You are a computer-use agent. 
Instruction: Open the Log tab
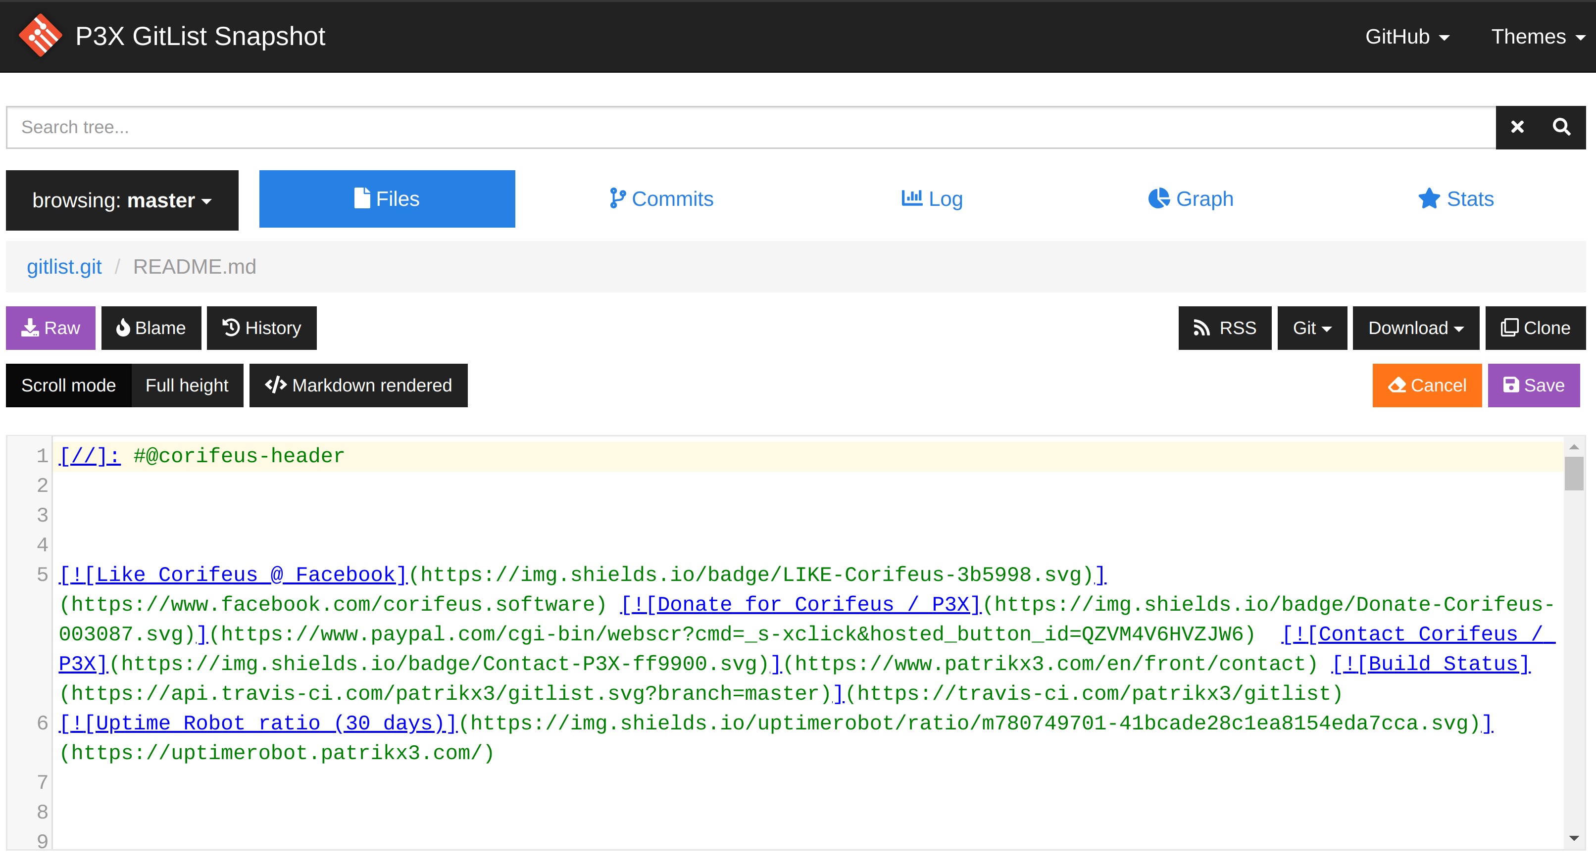point(932,199)
